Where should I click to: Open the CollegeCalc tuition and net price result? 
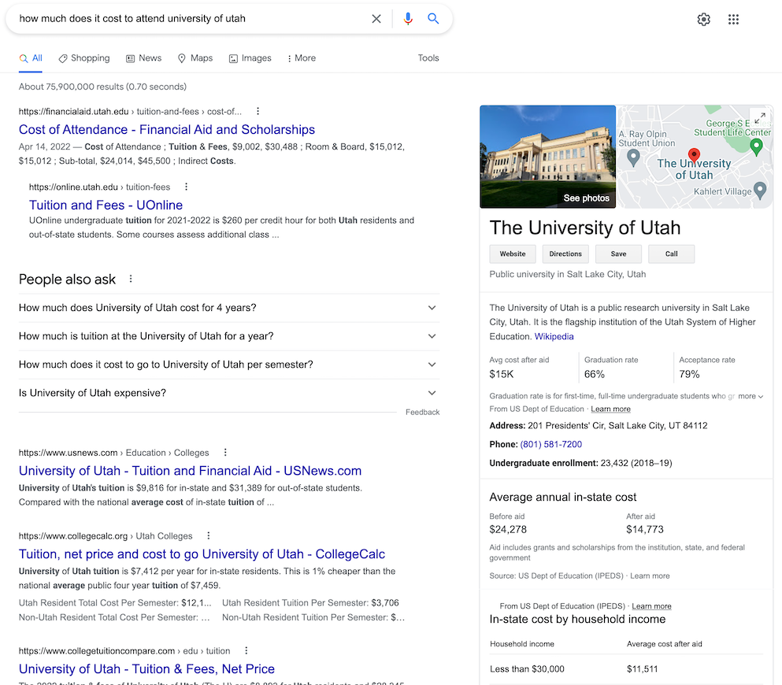[202, 554]
